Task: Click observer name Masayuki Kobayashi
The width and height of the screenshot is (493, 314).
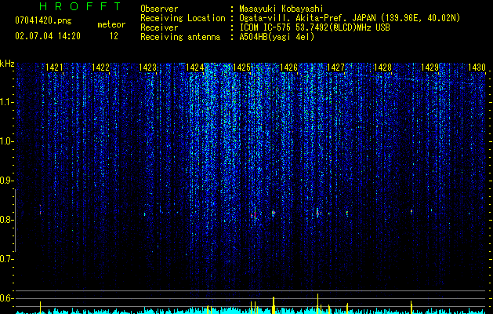Action: (281, 9)
